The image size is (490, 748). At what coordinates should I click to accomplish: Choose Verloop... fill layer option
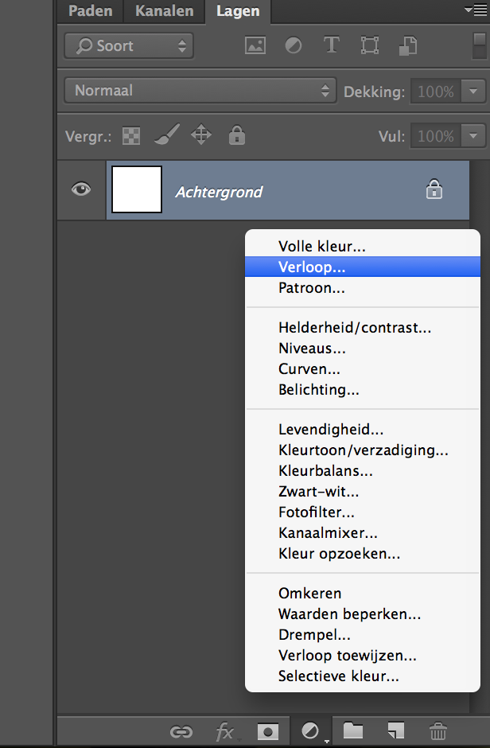pyautogui.click(x=362, y=267)
